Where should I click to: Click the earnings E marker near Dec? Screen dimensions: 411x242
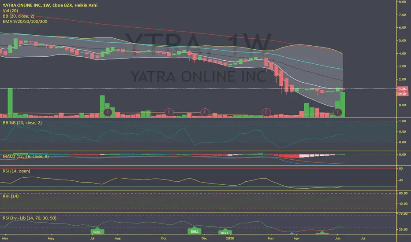click(x=205, y=113)
